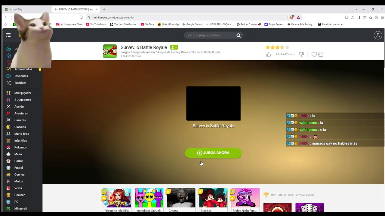Click the Infantiles teddy bear icon
The height and width of the screenshot is (216, 385).
pos(8,141)
